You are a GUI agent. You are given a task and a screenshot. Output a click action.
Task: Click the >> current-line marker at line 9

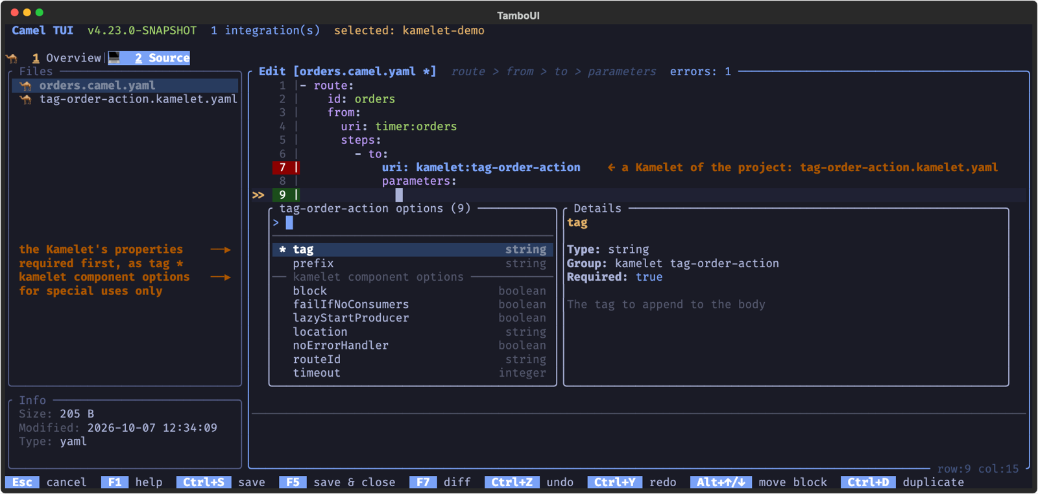coord(258,194)
